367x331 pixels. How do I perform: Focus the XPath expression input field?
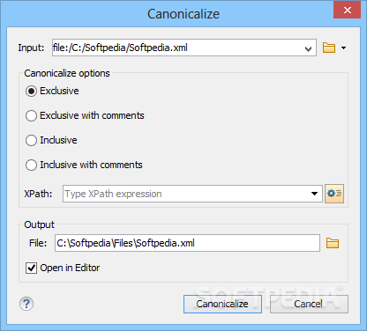[186, 194]
